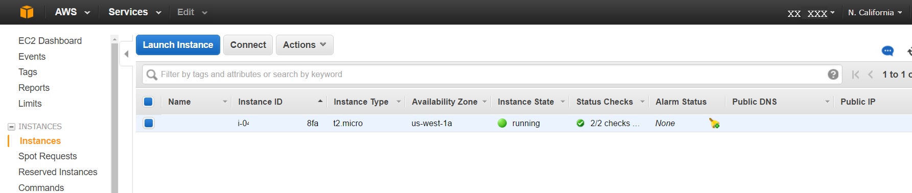Open the Actions dropdown
This screenshot has width=912, height=193.
(x=305, y=45)
